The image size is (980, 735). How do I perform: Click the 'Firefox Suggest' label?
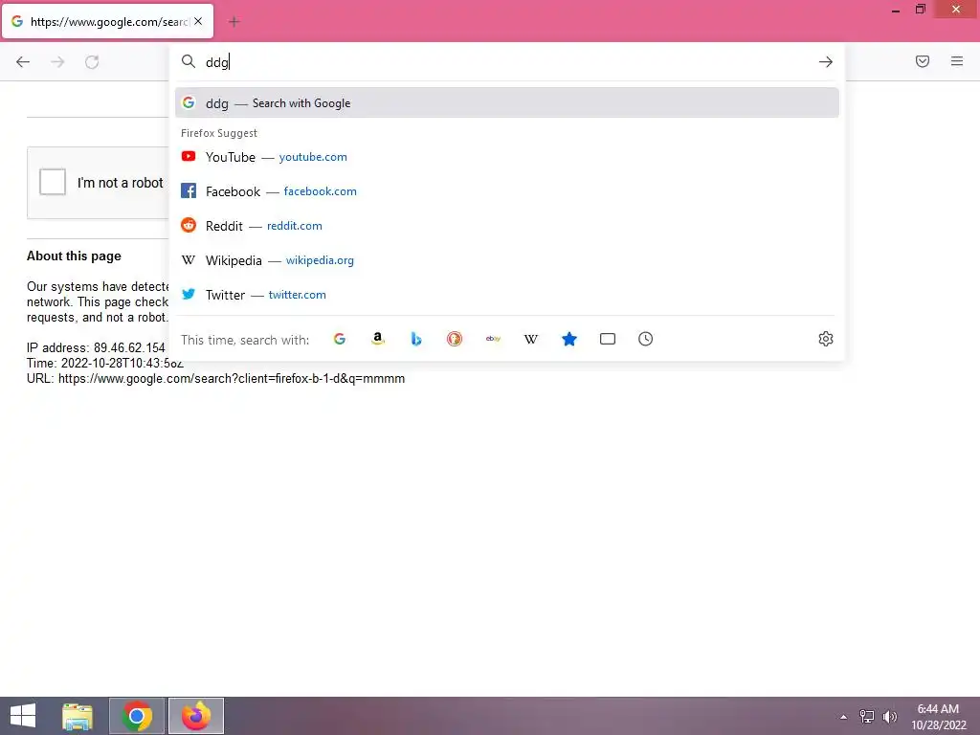pyautogui.click(x=219, y=133)
